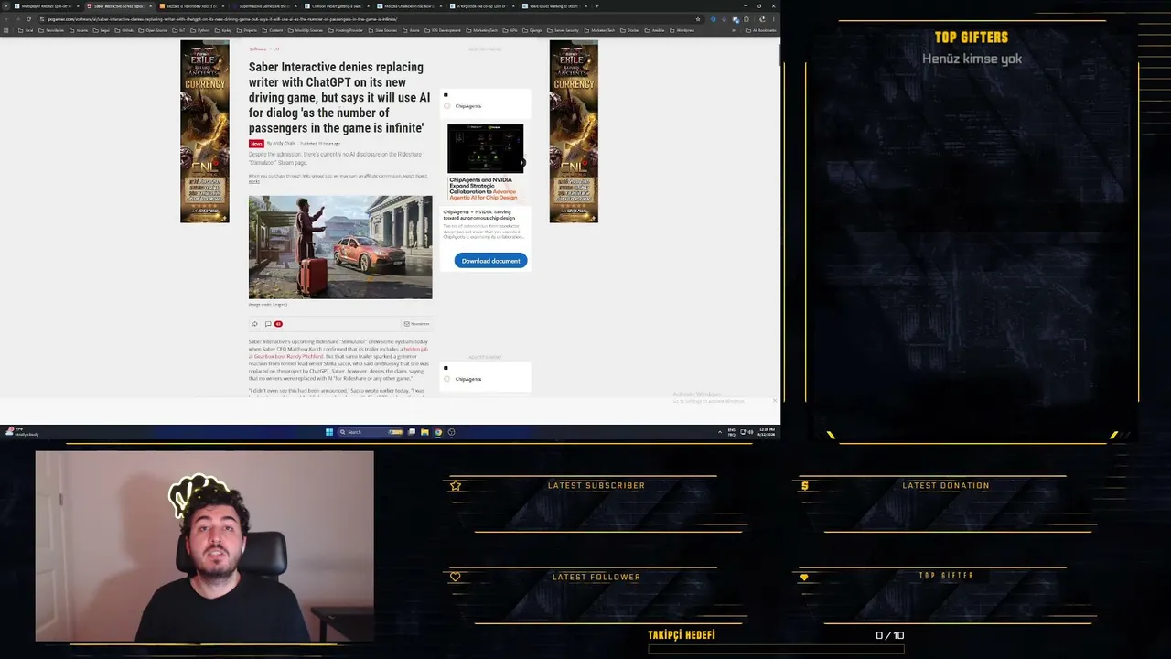Select the Saber Interactive denies browser tab
This screenshot has width=1171, height=659.
118,6
